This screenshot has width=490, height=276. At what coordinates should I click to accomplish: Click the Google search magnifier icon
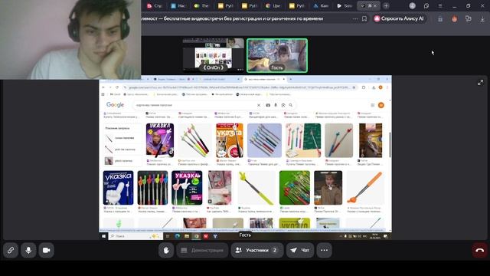pos(291,105)
